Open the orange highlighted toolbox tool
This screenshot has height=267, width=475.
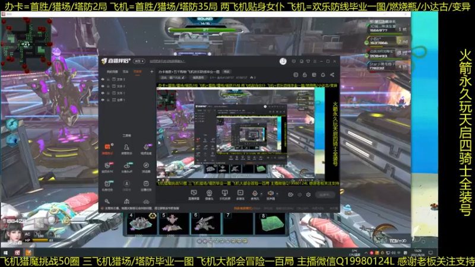(x=107, y=149)
